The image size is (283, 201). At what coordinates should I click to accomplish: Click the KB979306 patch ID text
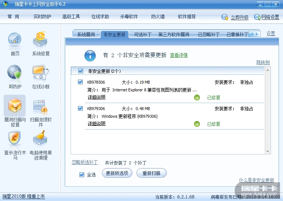96,109
